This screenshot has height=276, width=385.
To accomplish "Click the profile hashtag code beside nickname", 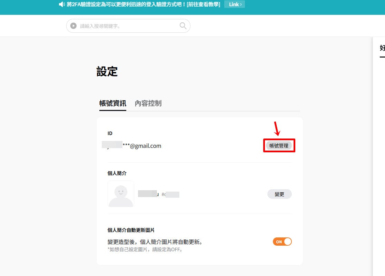I will click(x=170, y=195).
